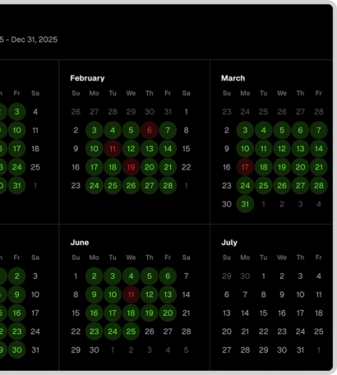Select Friday 3 in partially visible January

[16, 112]
